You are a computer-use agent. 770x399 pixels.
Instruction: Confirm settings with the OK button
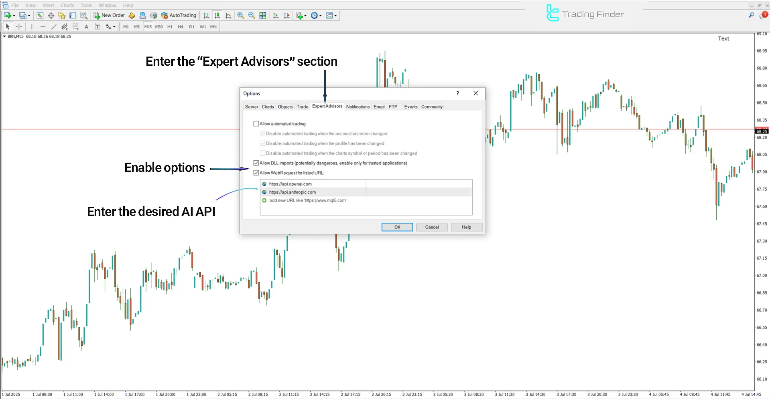coord(397,227)
